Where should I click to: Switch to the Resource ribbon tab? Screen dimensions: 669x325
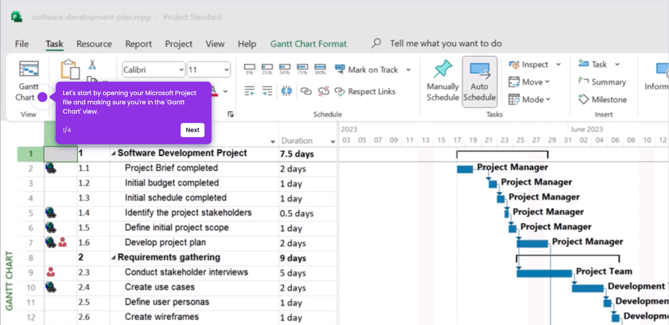(94, 44)
